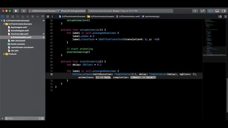Viewport: 228px width, 128px height.
Task: Choose the iPhone SE (2nd generation) destination
Action: (72, 11)
